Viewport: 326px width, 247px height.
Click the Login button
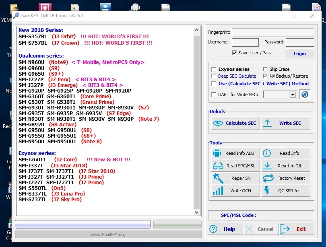point(299,54)
